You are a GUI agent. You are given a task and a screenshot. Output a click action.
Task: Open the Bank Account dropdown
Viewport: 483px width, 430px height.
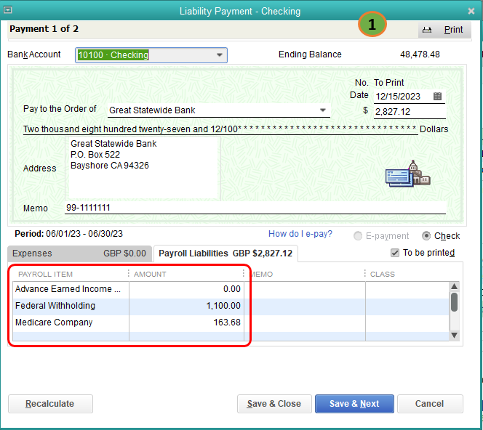pyautogui.click(x=220, y=55)
